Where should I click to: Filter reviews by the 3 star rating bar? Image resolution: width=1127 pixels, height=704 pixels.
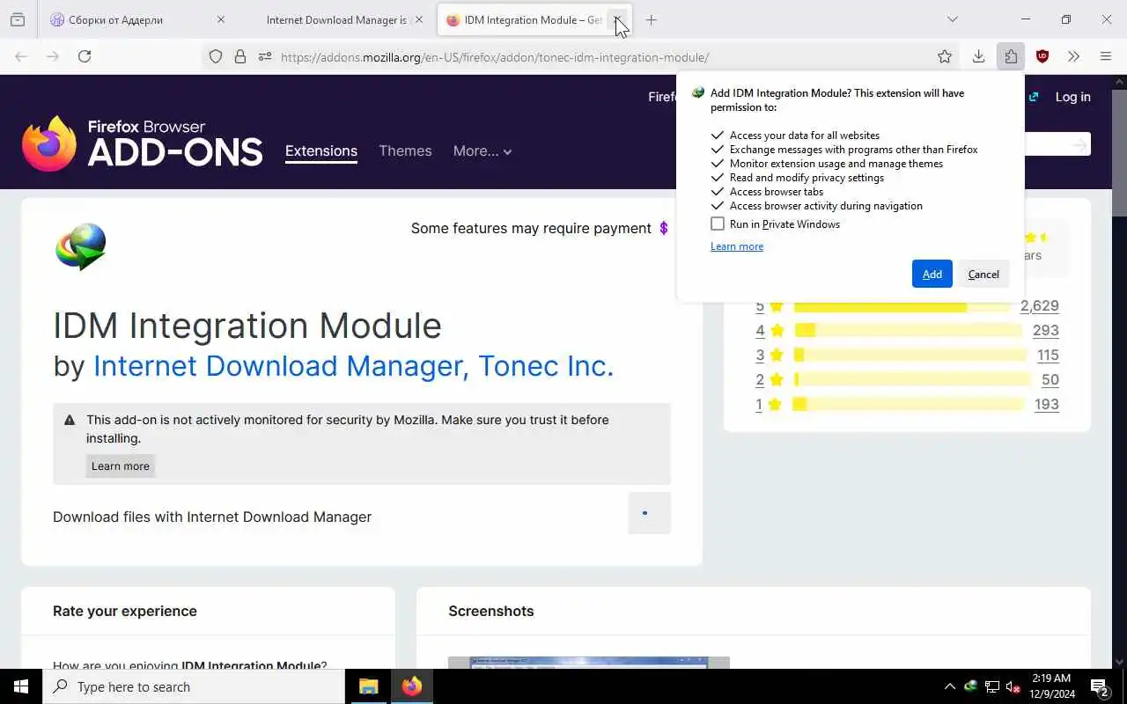pos(910,356)
